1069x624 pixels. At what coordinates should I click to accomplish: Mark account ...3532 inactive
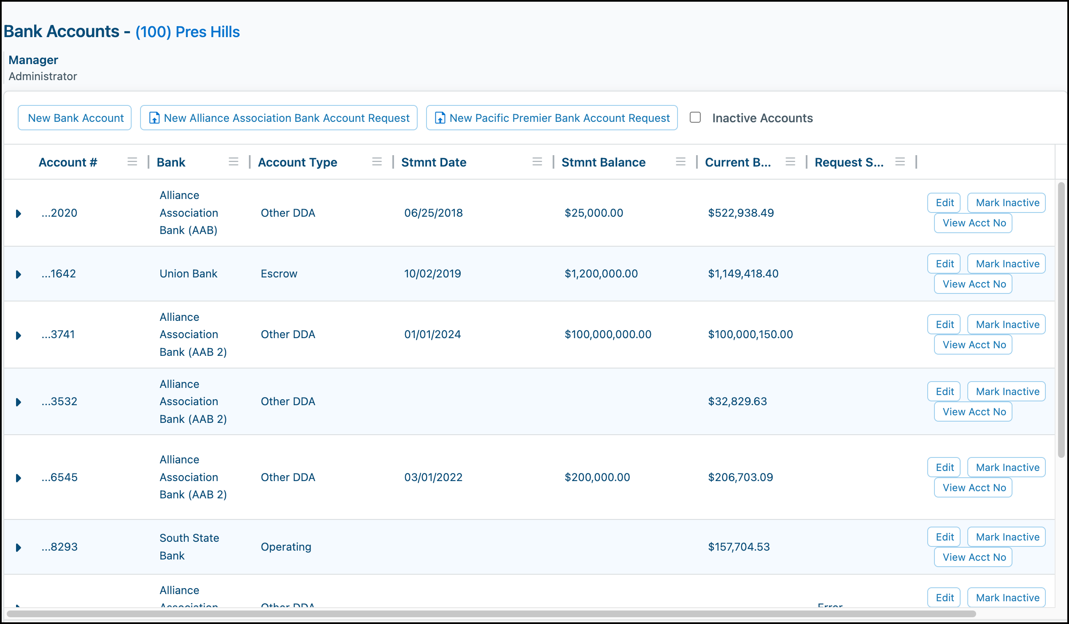click(1006, 391)
